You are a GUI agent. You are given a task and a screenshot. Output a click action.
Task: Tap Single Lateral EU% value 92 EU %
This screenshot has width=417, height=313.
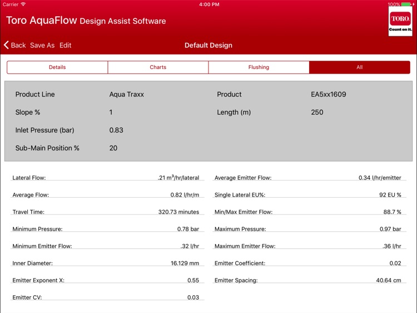[390, 195]
